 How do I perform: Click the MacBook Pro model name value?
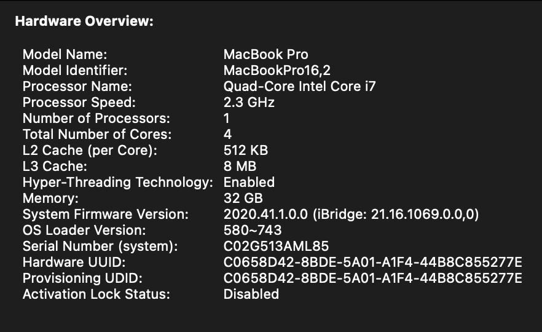click(x=266, y=54)
